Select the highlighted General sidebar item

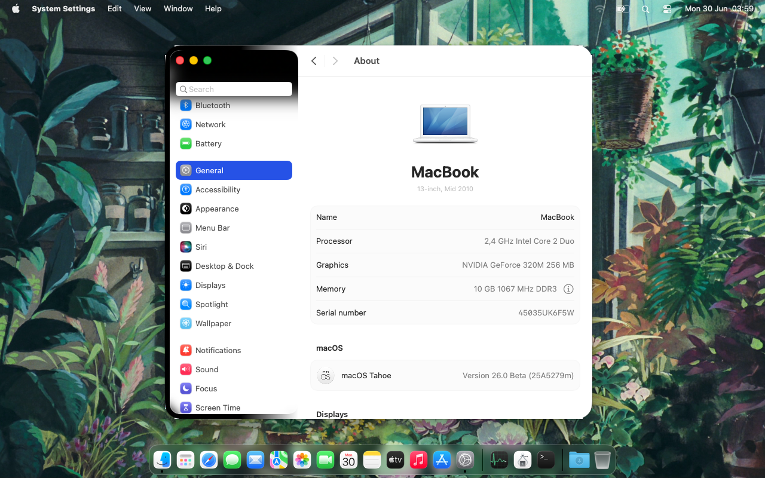coord(234,170)
